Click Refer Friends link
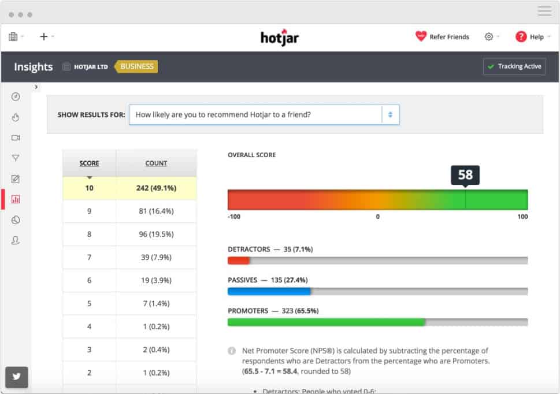 pos(442,36)
